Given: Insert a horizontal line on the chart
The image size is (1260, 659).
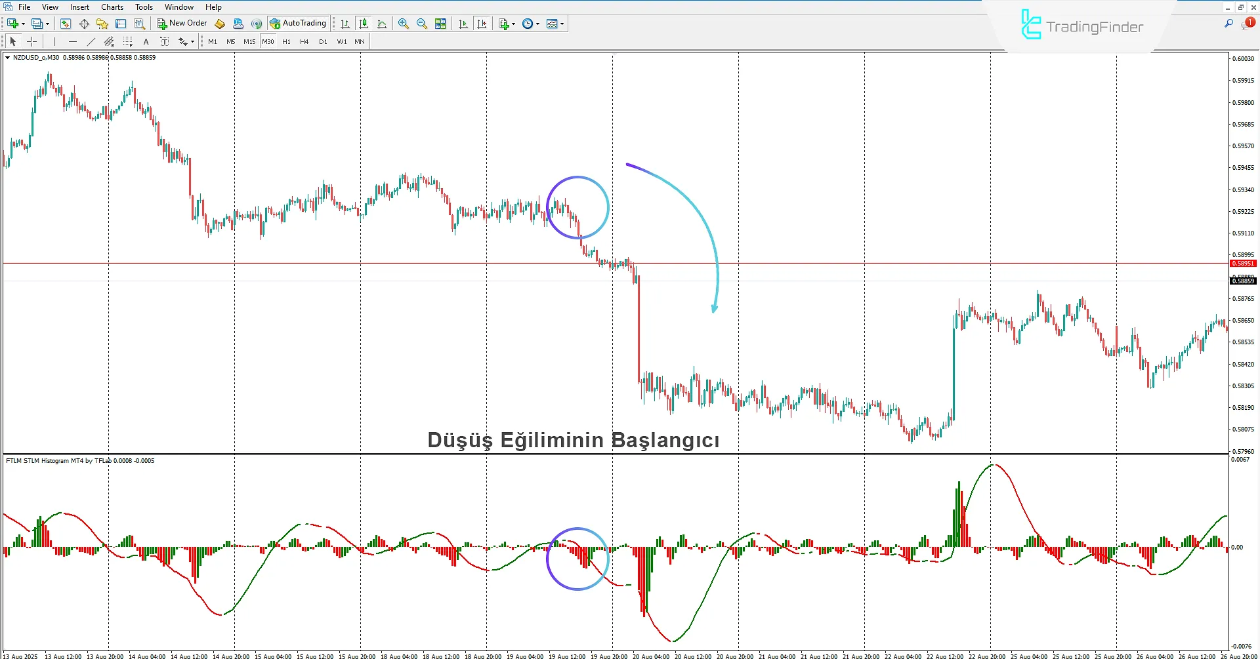Looking at the screenshot, I should pos(73,41).
